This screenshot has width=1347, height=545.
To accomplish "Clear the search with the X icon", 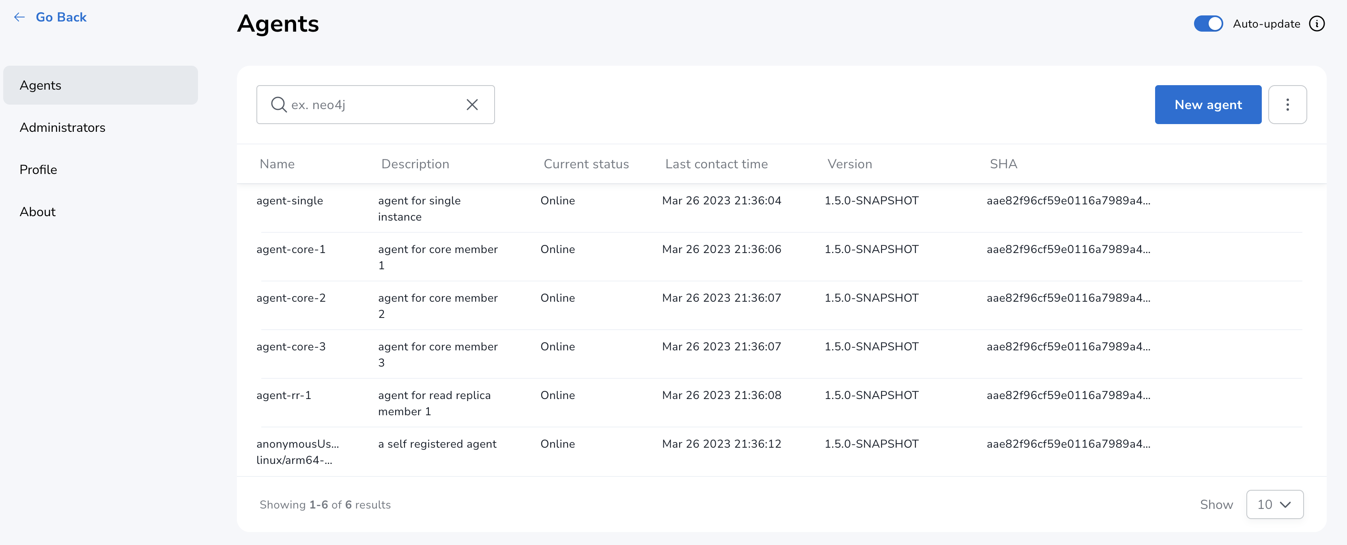I will click(472, 105).
